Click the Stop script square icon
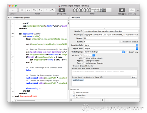 click(x=22, y=10)
